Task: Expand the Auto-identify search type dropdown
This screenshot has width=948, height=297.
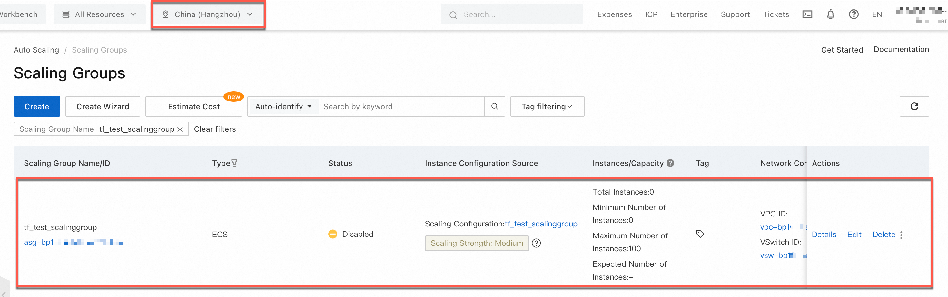Action: point(283,106)
